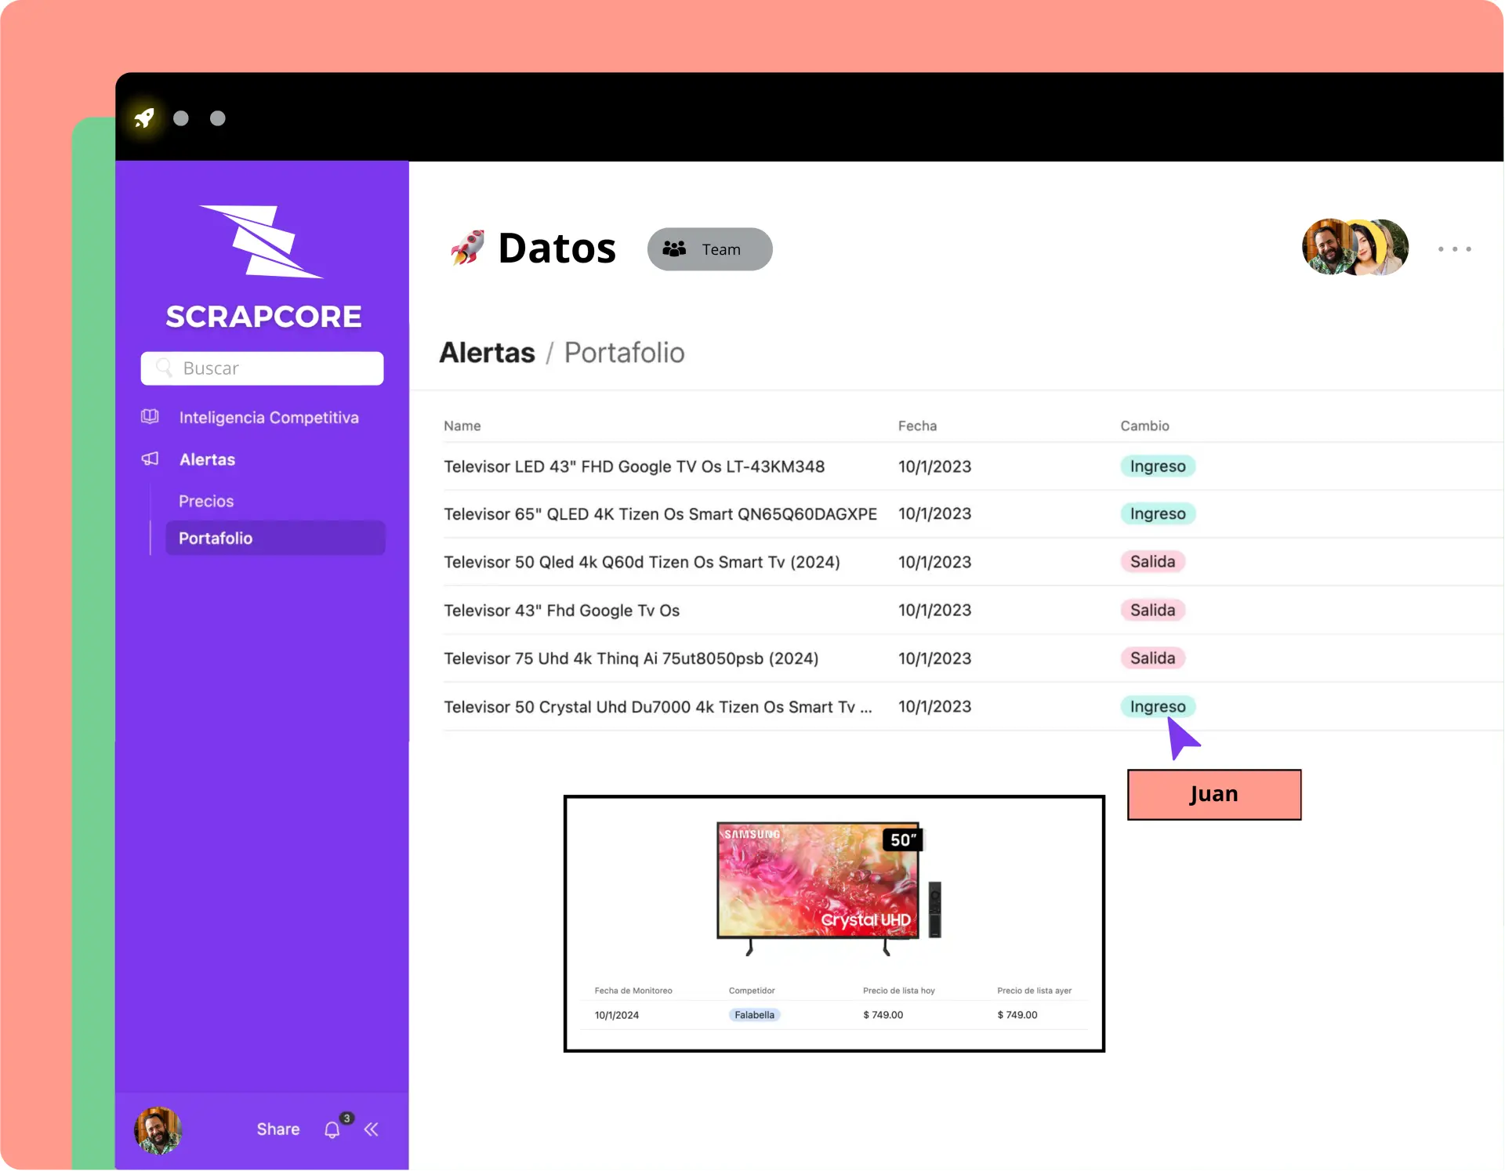The height and width of the screenshot is (1171, 1505).
Task: Click the Falabella competitor tag
Action: pyautogui.click(x=754, y=1015)
